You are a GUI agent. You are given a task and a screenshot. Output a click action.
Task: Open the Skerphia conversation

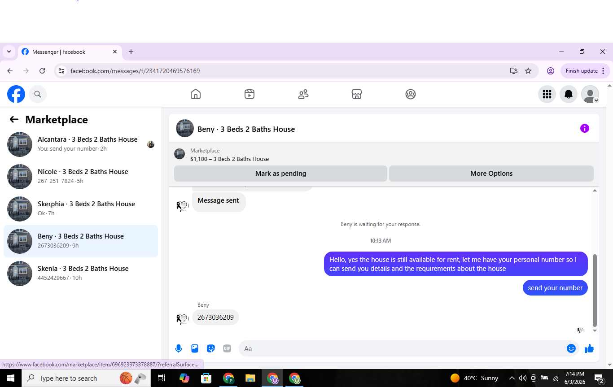pos(81,209)
